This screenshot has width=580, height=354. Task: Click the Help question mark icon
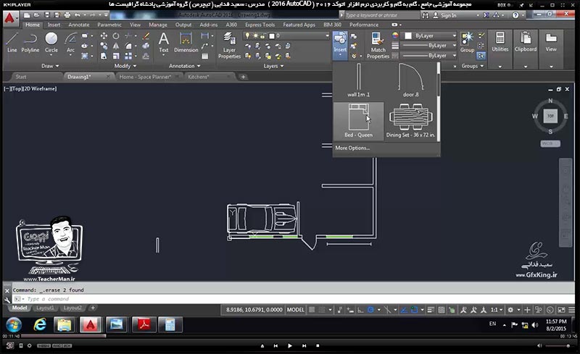tap(515, 15)
